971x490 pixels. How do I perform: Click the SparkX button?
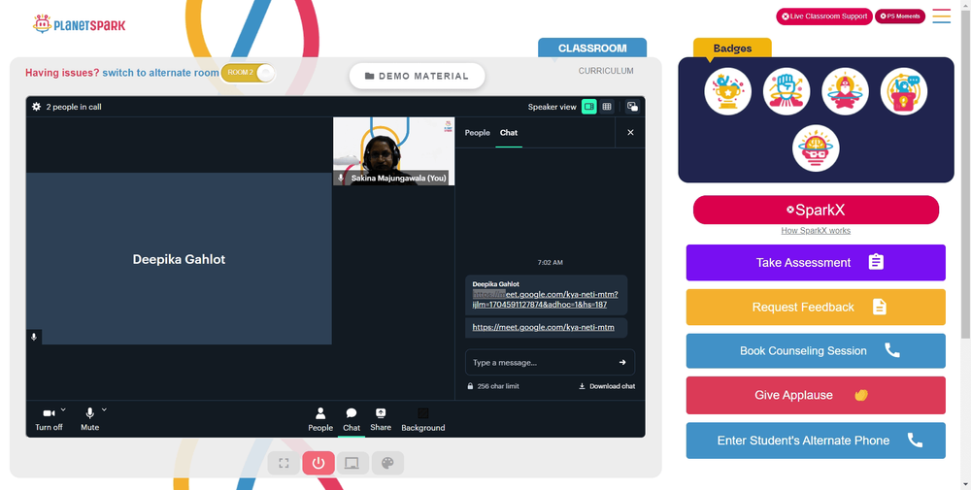tap(816, 210)
